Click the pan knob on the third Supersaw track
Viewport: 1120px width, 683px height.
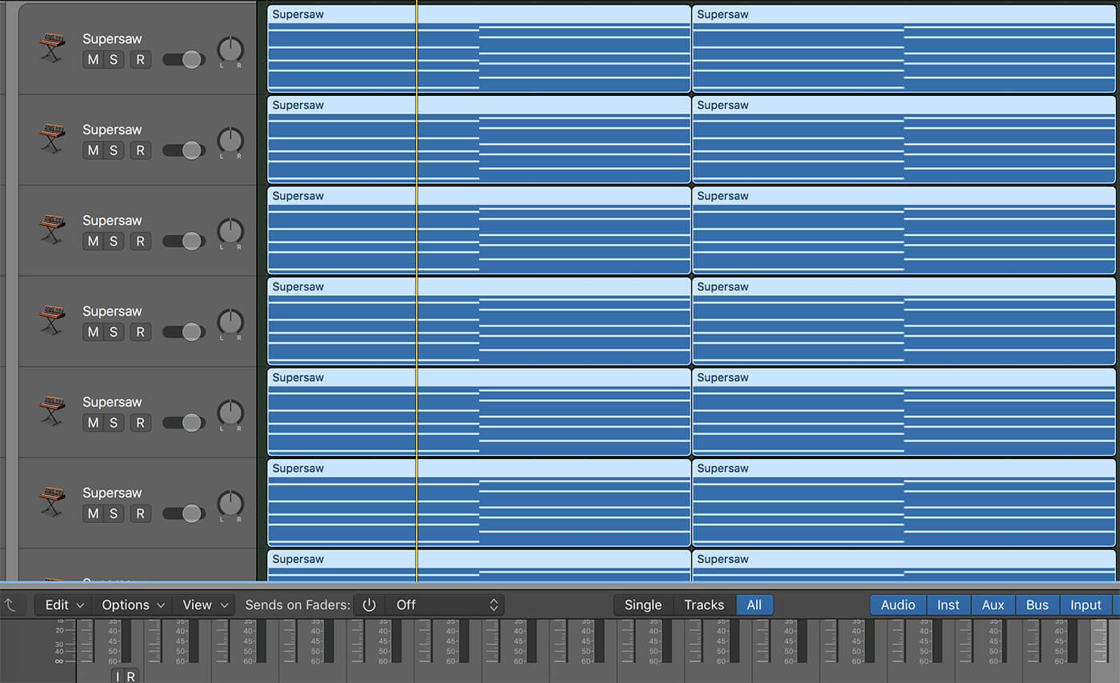(230, 232)
